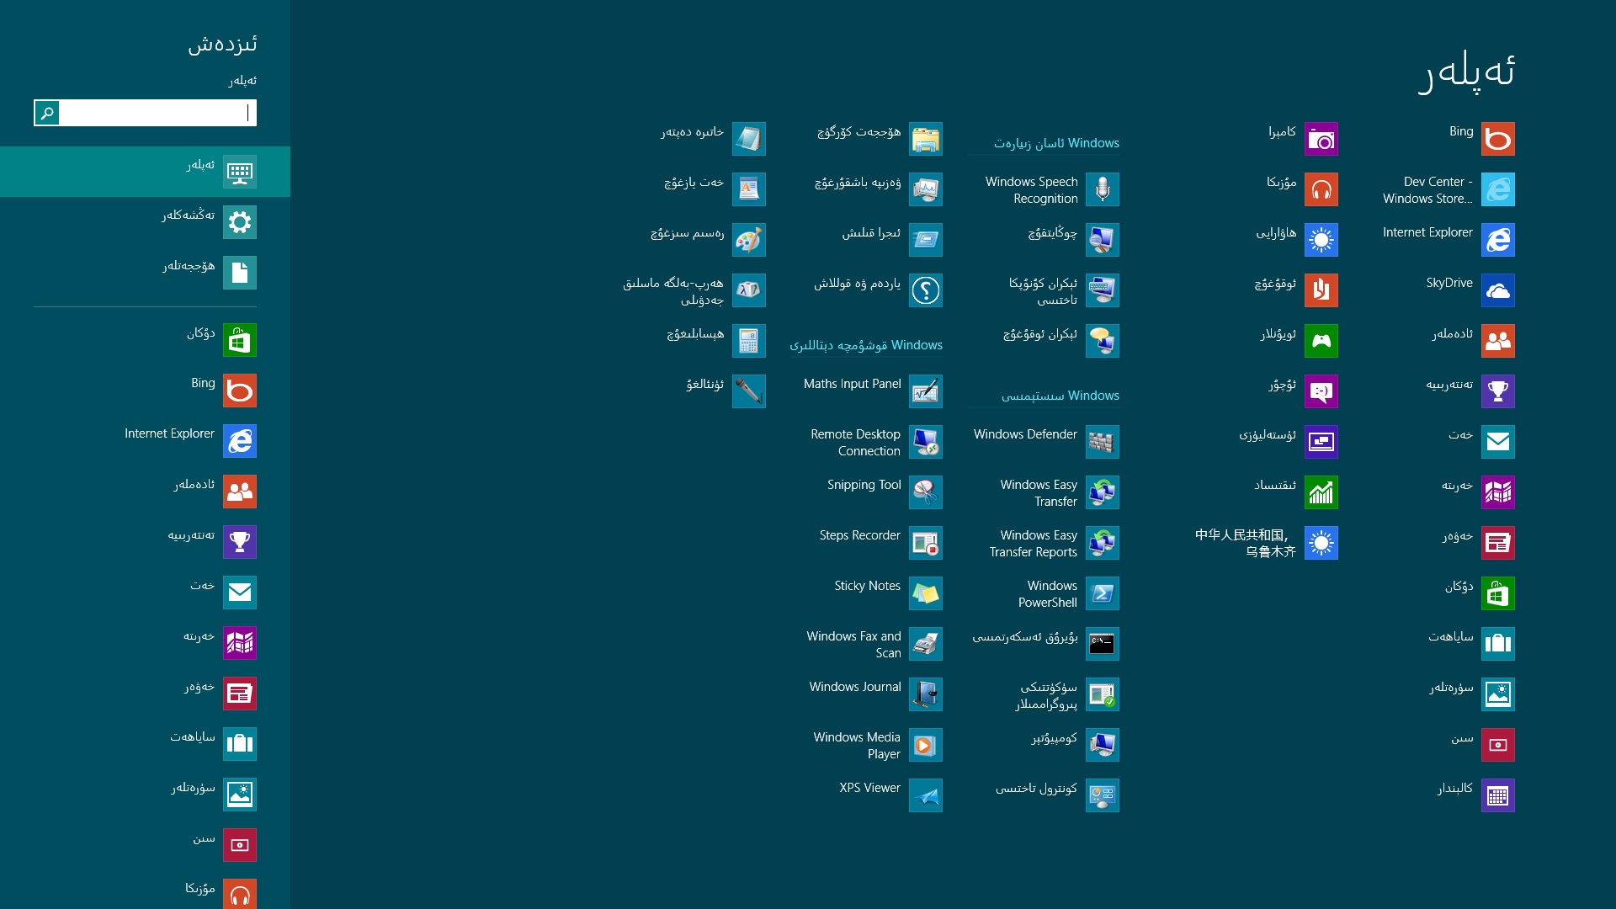Click the Windows Ease of Access group heading
Image resolution: width=1616 pixels, height=909 pixels.
click(x=1056, y=143)
